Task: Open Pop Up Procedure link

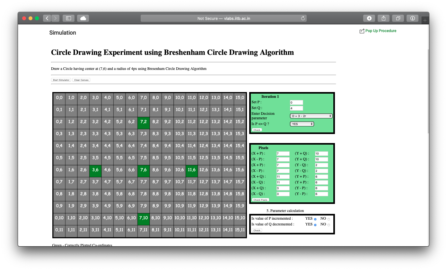Action: click(x=381, y=31)
